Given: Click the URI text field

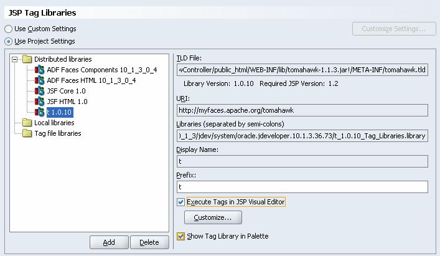Looking at the screenshot, I should pos(302,110).
